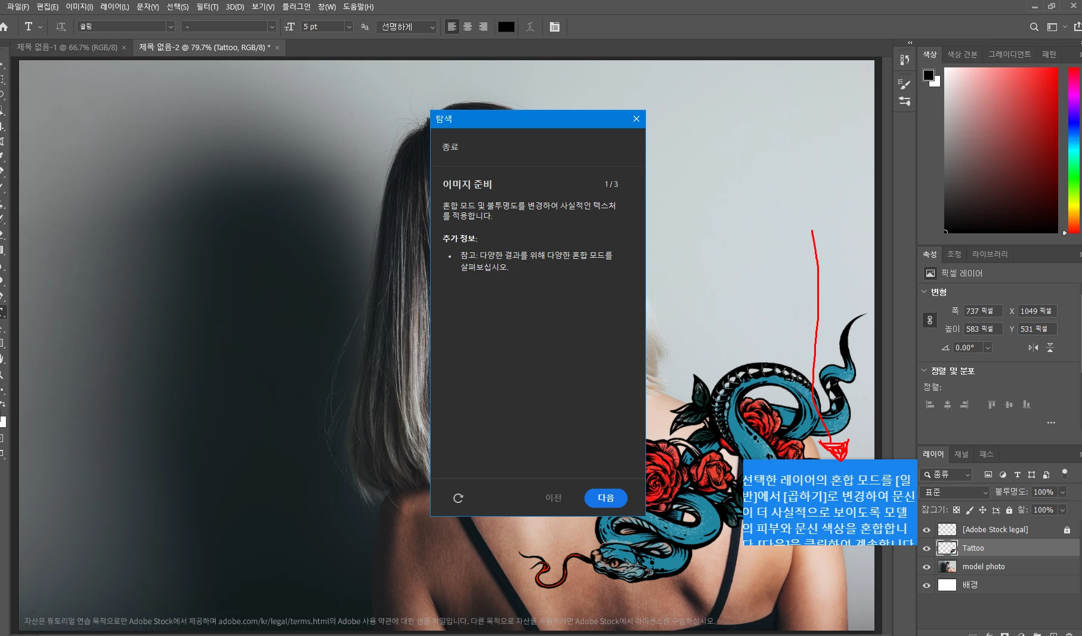Image resolution: width=1082 pixels, height=636 pixels.
Task: Click the width 737 픽셀 field
Action: 982,311
